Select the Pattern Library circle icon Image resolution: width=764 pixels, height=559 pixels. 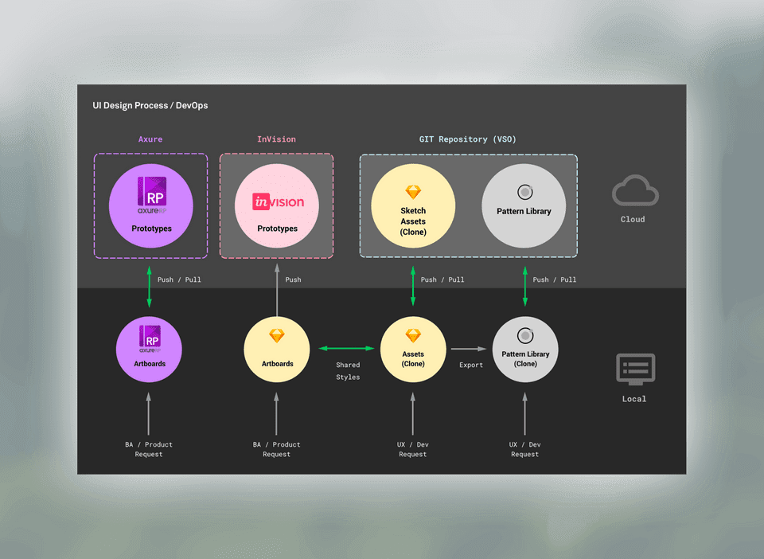coord(524,205)
